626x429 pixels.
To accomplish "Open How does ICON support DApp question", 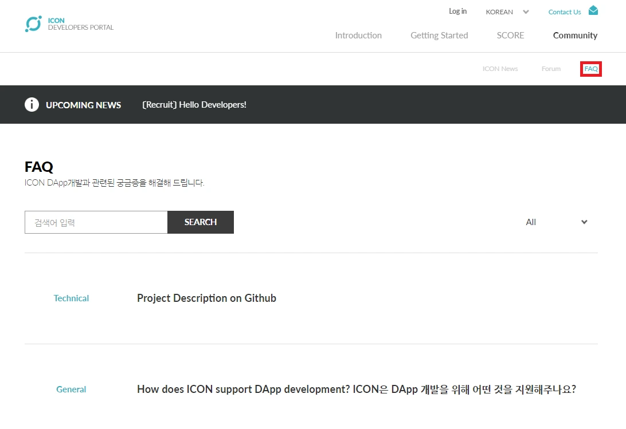I will tap(357, 389).
